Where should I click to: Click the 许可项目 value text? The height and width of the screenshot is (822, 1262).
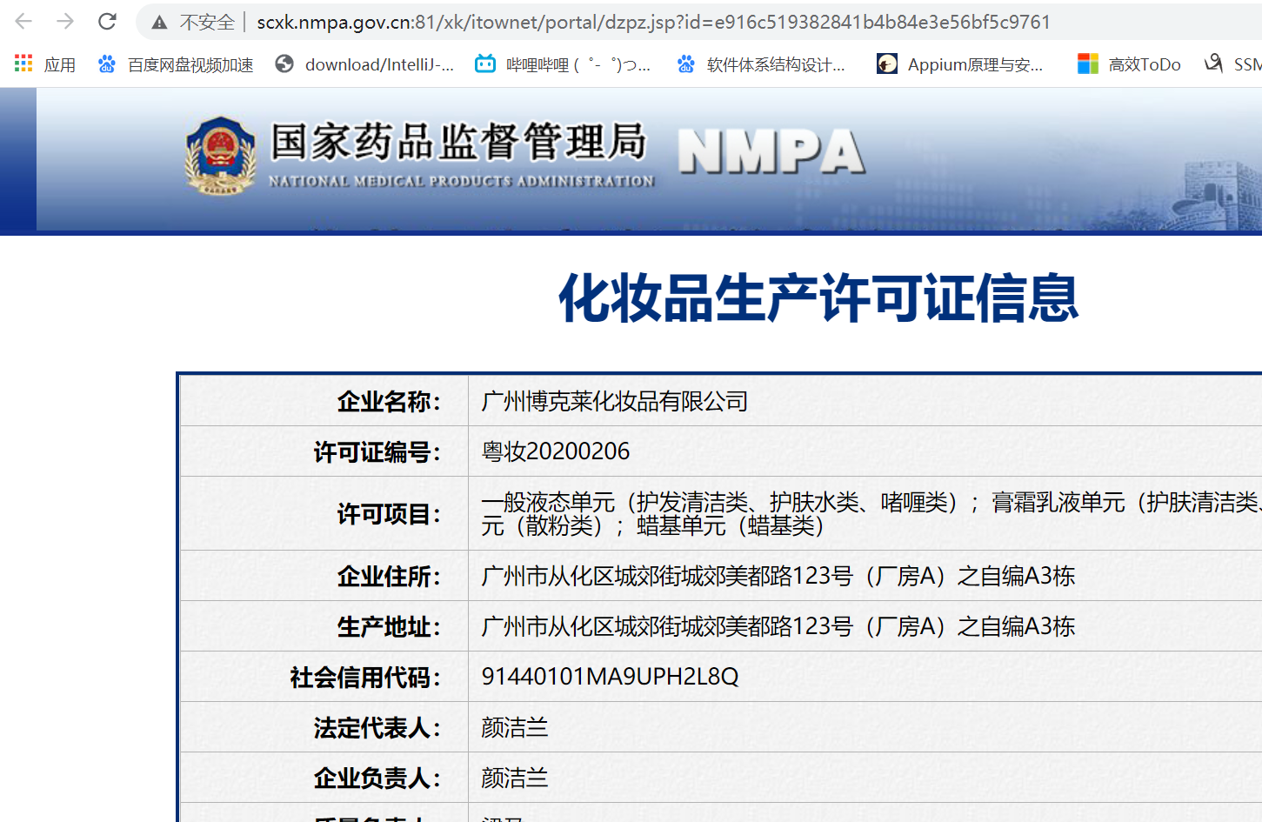(x=871, y=513)
